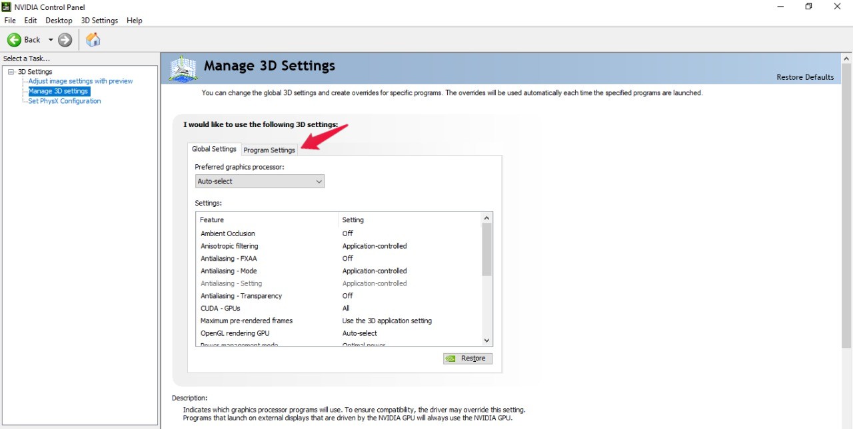Open the Edit menu
Image resolution: width=853 pixels, height=429 pixels.
[x=31, y=21]
